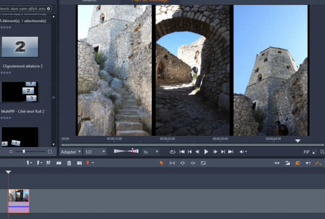The height and width of the screenshot is (219, 325).
Task: Jump to the start of the timeline
Action: (182, 152)
